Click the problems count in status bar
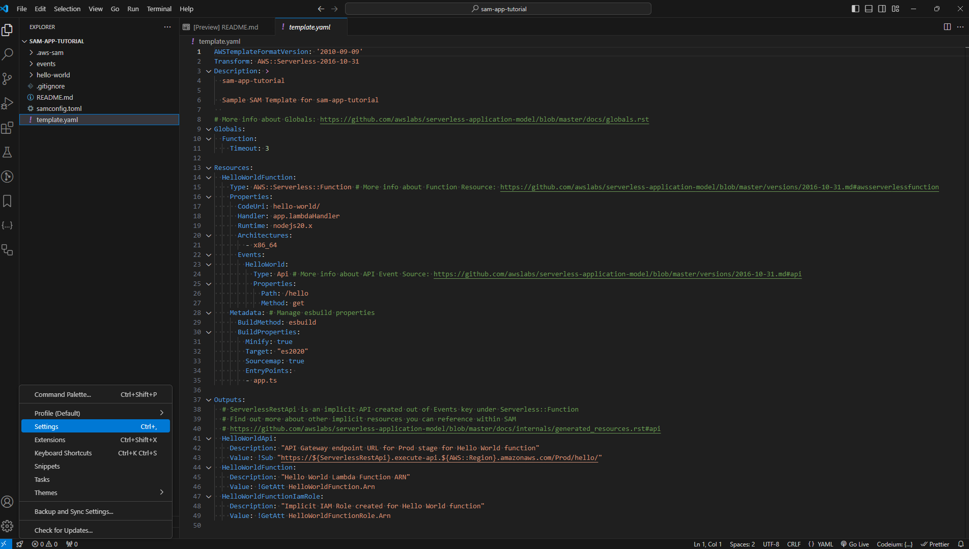 (45, 543)
